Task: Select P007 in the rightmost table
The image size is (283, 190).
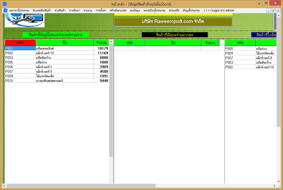Action: tap(240, 58)
